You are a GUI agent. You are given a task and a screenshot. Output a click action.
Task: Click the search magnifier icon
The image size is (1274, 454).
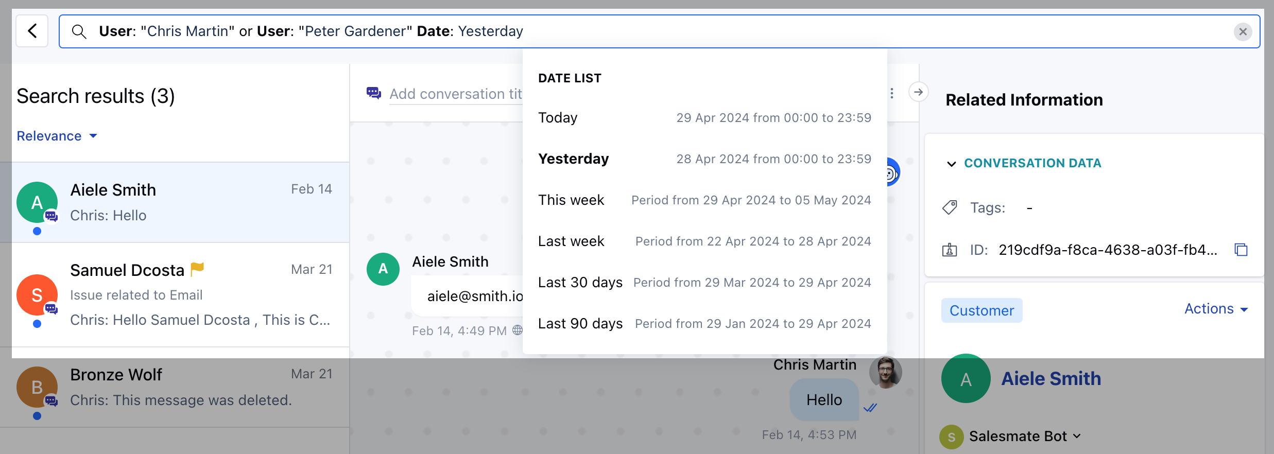79,32
